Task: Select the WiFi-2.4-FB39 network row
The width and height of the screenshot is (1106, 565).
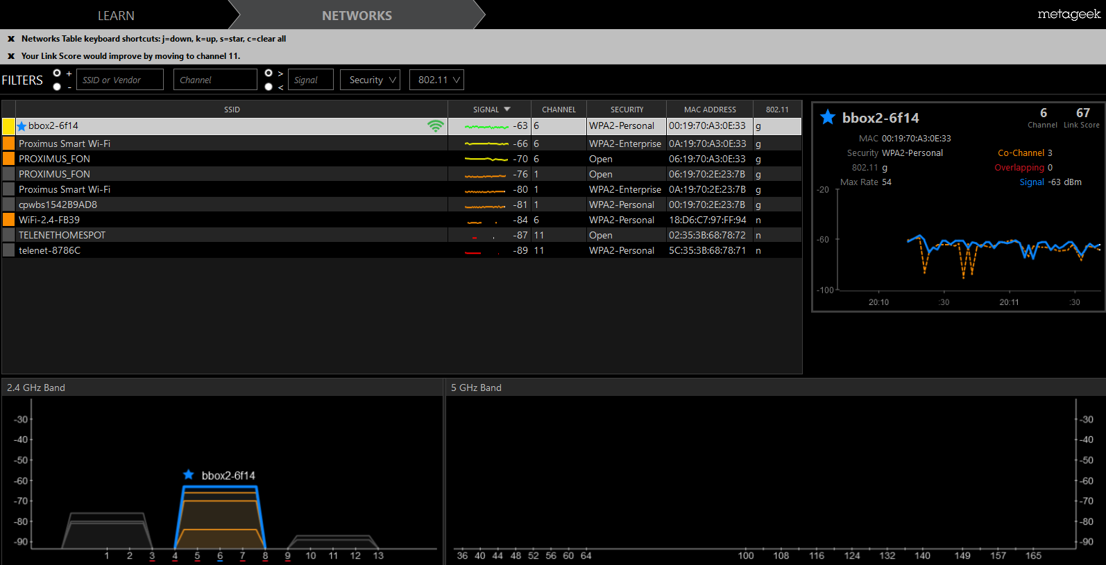Action: click(402, 220)
